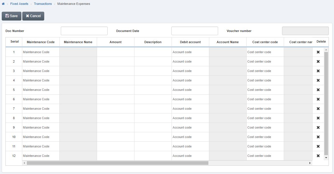Open the Fixed Assets breadcrumb link

[19, 4]
